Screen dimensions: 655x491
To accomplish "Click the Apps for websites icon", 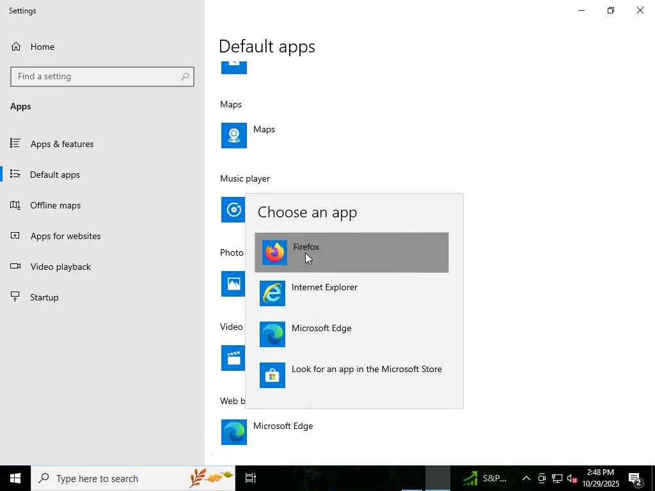I will click(15, 235).
